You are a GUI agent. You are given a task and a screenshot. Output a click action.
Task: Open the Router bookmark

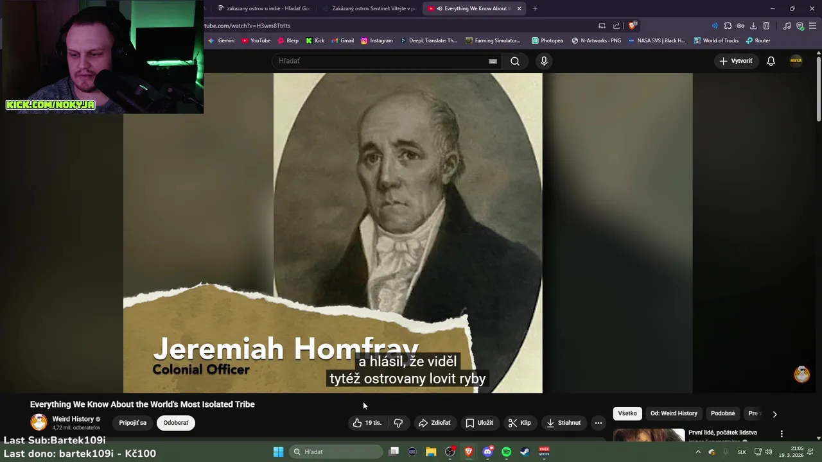pyautogui.click(x=758, y=40)
